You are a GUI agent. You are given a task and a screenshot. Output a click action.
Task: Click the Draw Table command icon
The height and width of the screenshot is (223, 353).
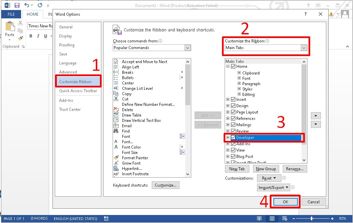pos(116,115)
